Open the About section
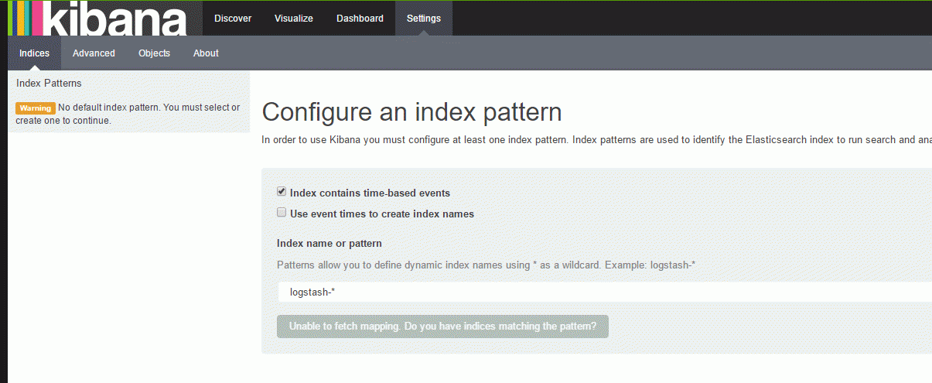Viewport: 932px width, 383px height. [x=206, y=53]
